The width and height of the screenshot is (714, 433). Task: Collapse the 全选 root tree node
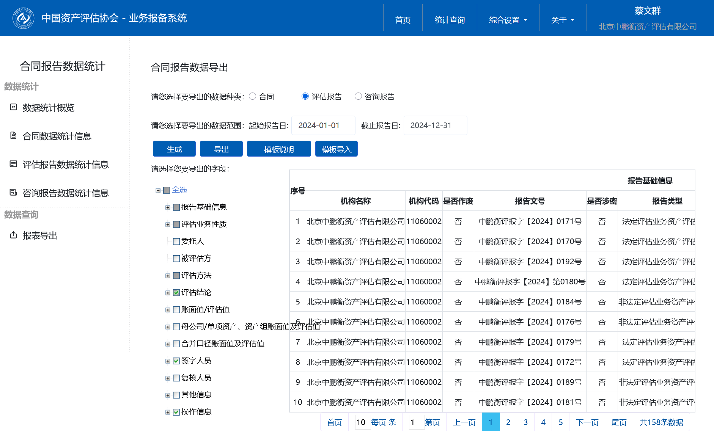pos(158,190)
